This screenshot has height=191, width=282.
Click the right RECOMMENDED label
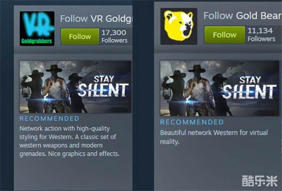click(x=192, y=122)
